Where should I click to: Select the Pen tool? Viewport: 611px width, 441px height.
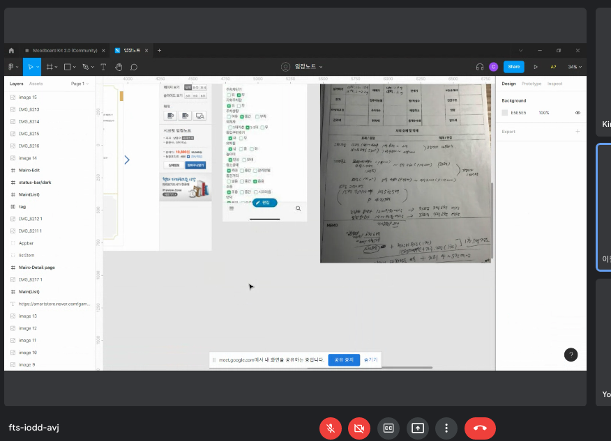[85, 67]
